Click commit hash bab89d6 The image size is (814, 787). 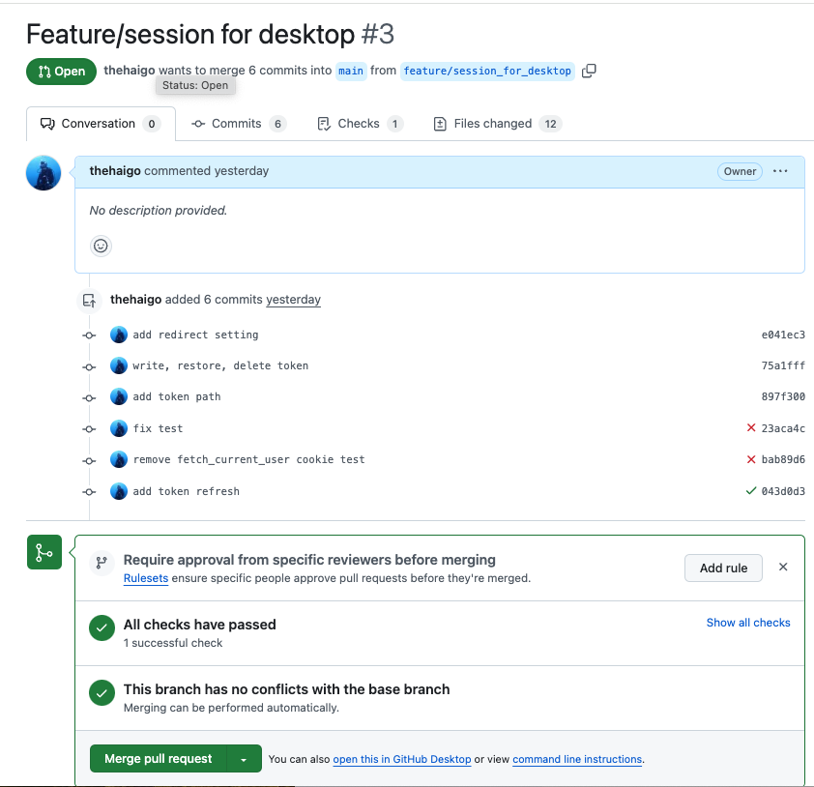(783, 460)
